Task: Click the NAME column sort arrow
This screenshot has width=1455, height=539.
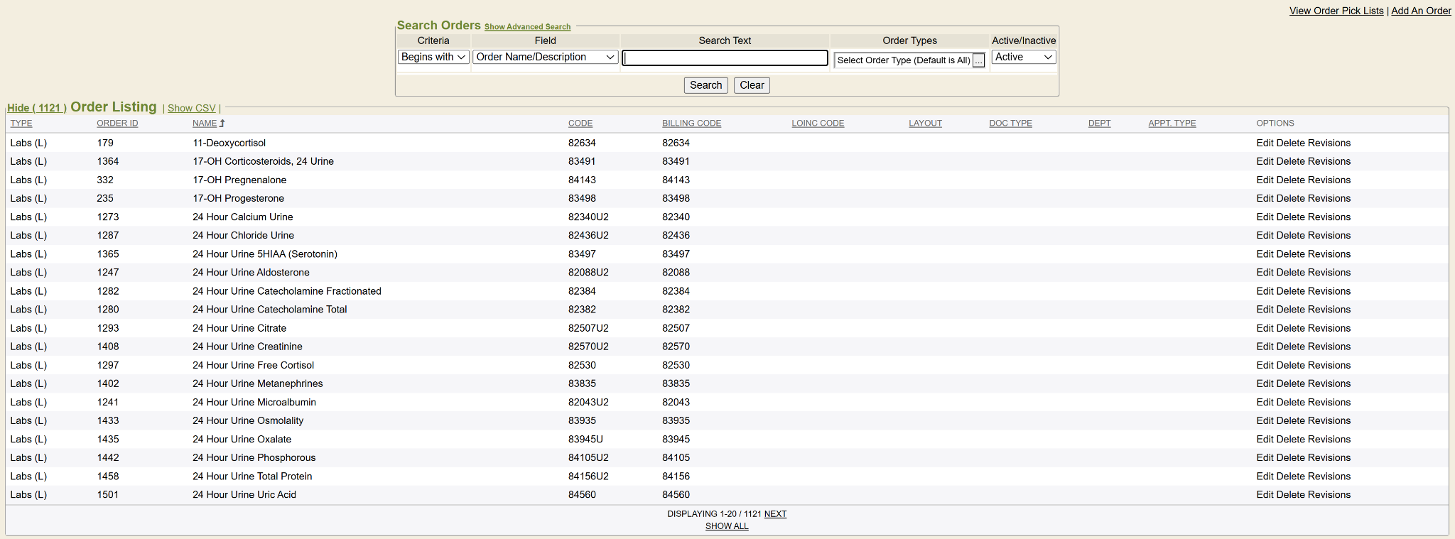Action: [222, 124]
